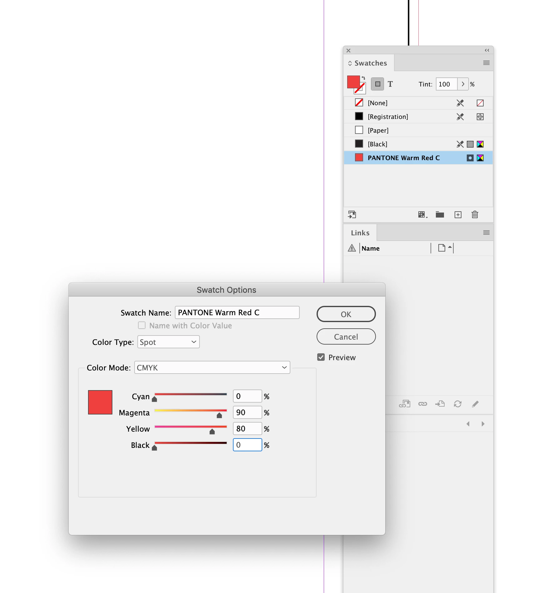Click the Update Link refresh icon
Viewport: 557px width, 593px height.
[x=458, y=404]
